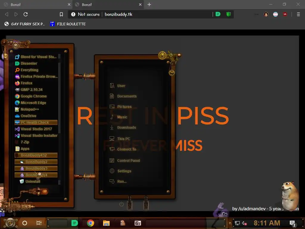Image resolution: width=305 pixels, height=229 pixels.
Task: Click the steampunk Start button on taskbar
Action: 10,223
